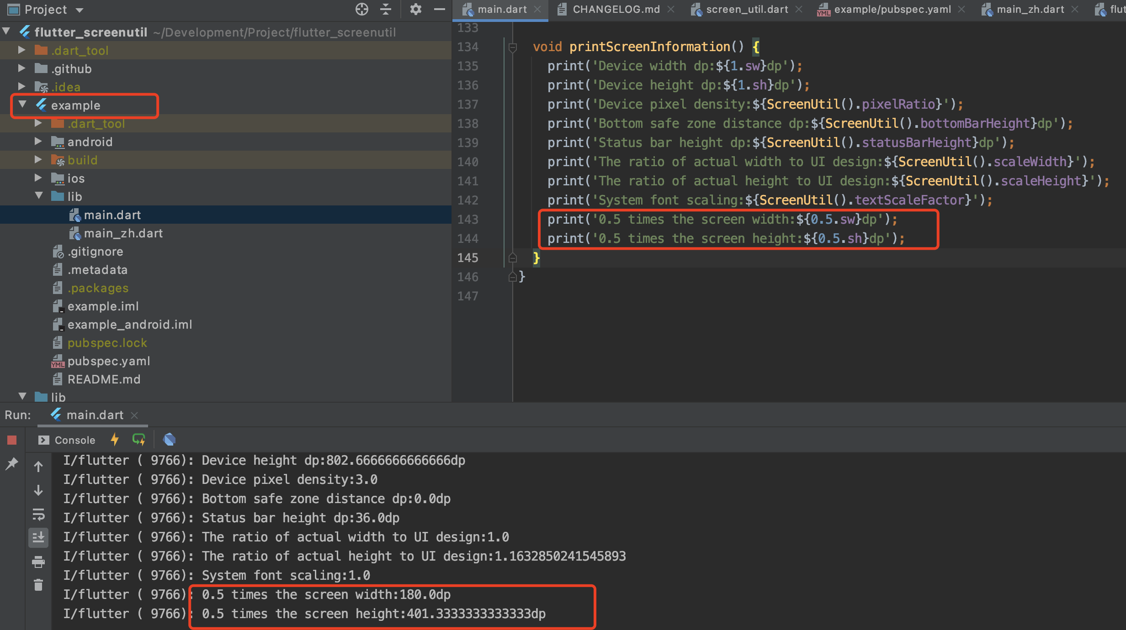The image size is (1126, 630).
Task: Trigger a Flutter hot reload
Action: coord(114,440)
